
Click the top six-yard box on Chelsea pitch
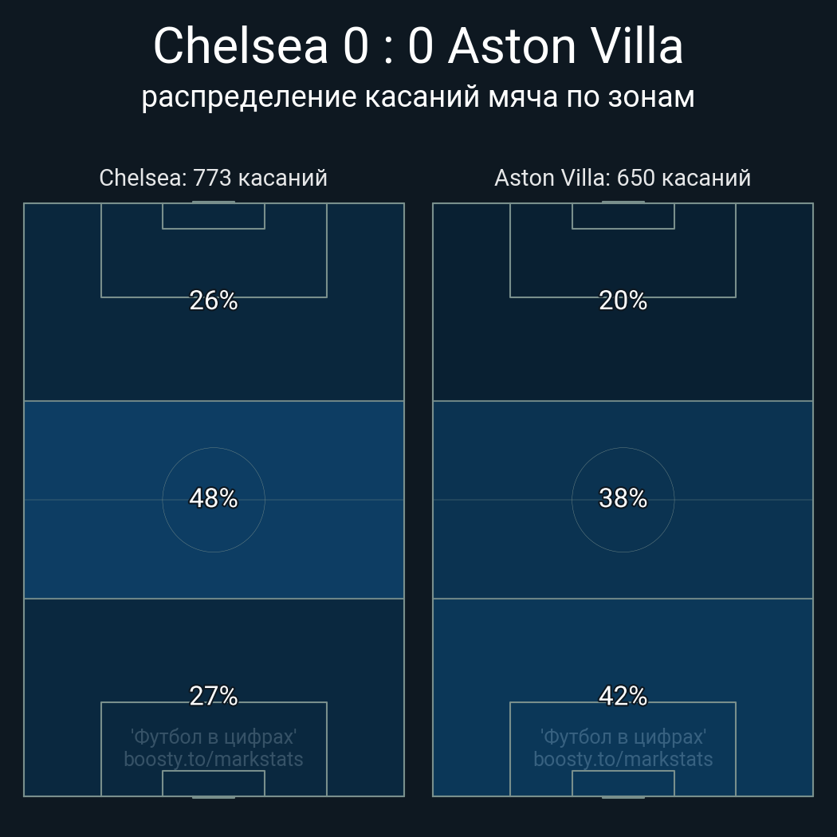pyautogui.click(x=214, y=216)
